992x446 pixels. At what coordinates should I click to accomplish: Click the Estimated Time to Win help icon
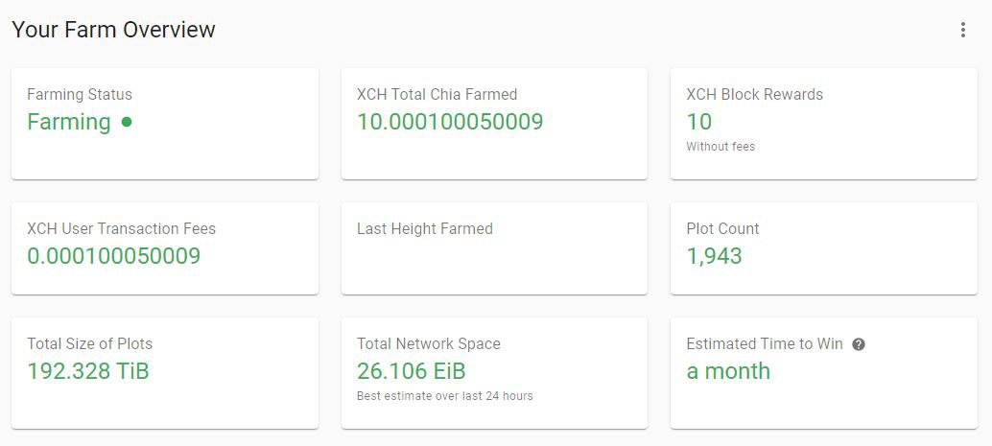point(859,344)
